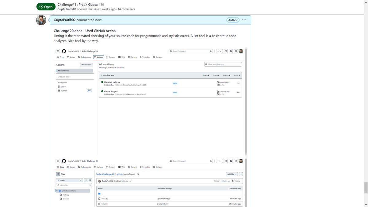Copy the workflows path with copy icon
The height and width of the screenshot is (207, 368).
click(x=138, y=174)
